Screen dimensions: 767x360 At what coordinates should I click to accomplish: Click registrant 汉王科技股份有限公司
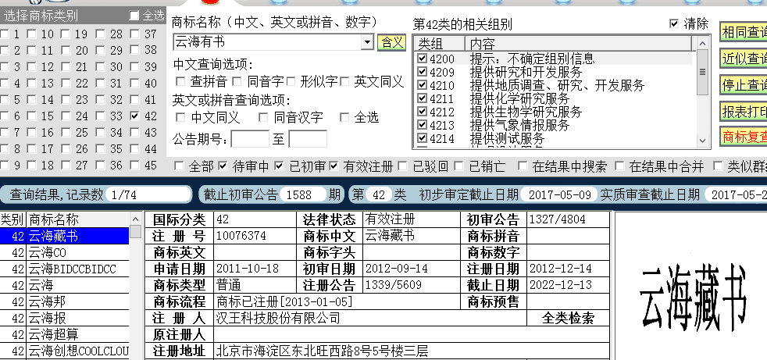pos(278,319)
